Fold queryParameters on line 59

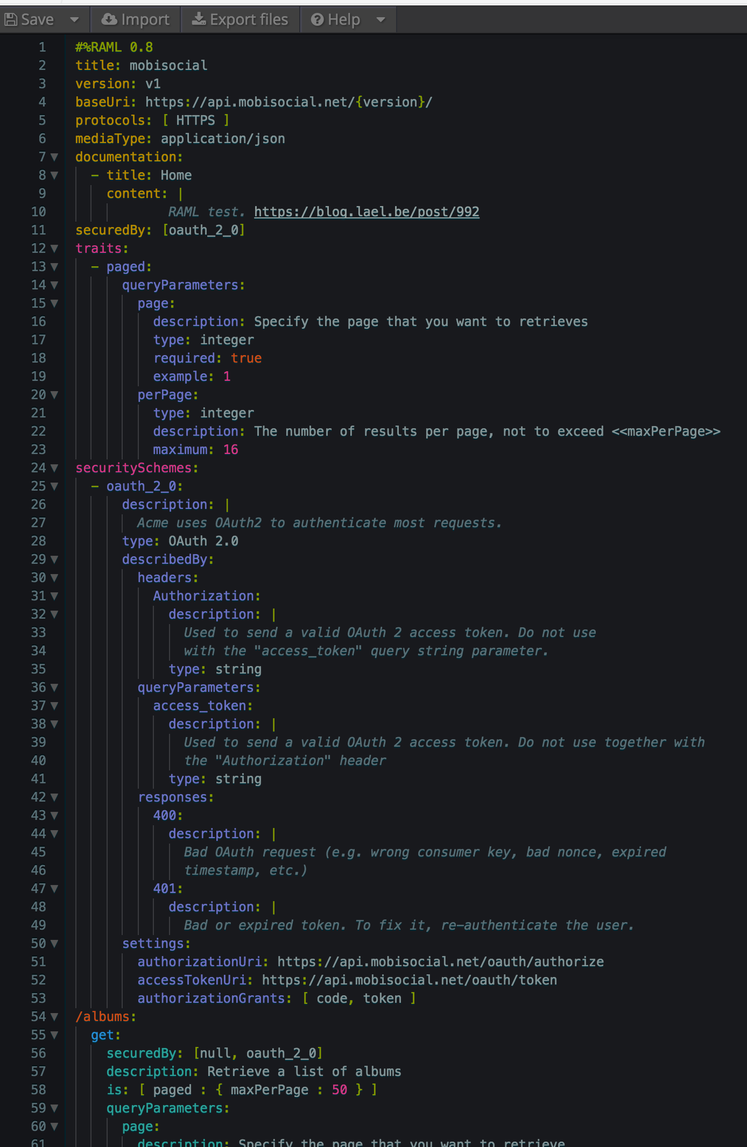54,1108
